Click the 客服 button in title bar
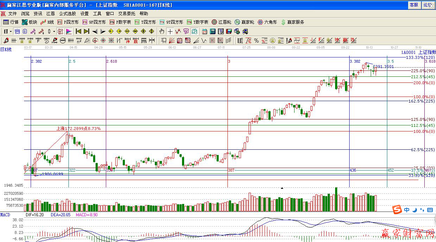436x242 pixels. pyautogui.click(x=413, y=5)
